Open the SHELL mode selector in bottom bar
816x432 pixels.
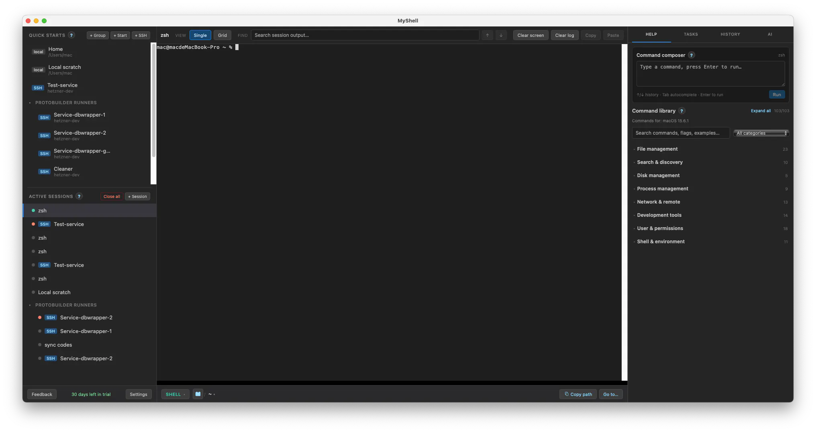(x=175, y=394)
